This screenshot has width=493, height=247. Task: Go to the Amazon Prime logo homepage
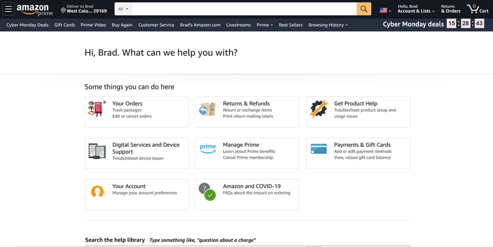point(35,10)
